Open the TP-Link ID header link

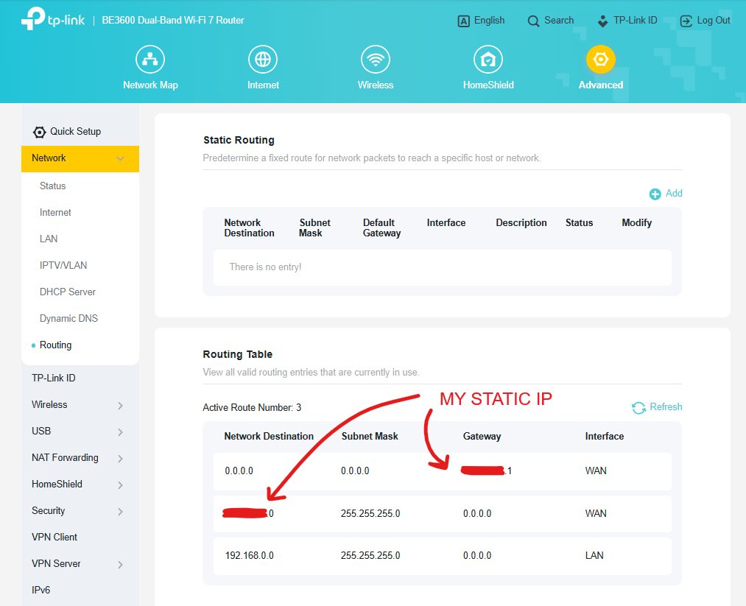pos(627,21)
